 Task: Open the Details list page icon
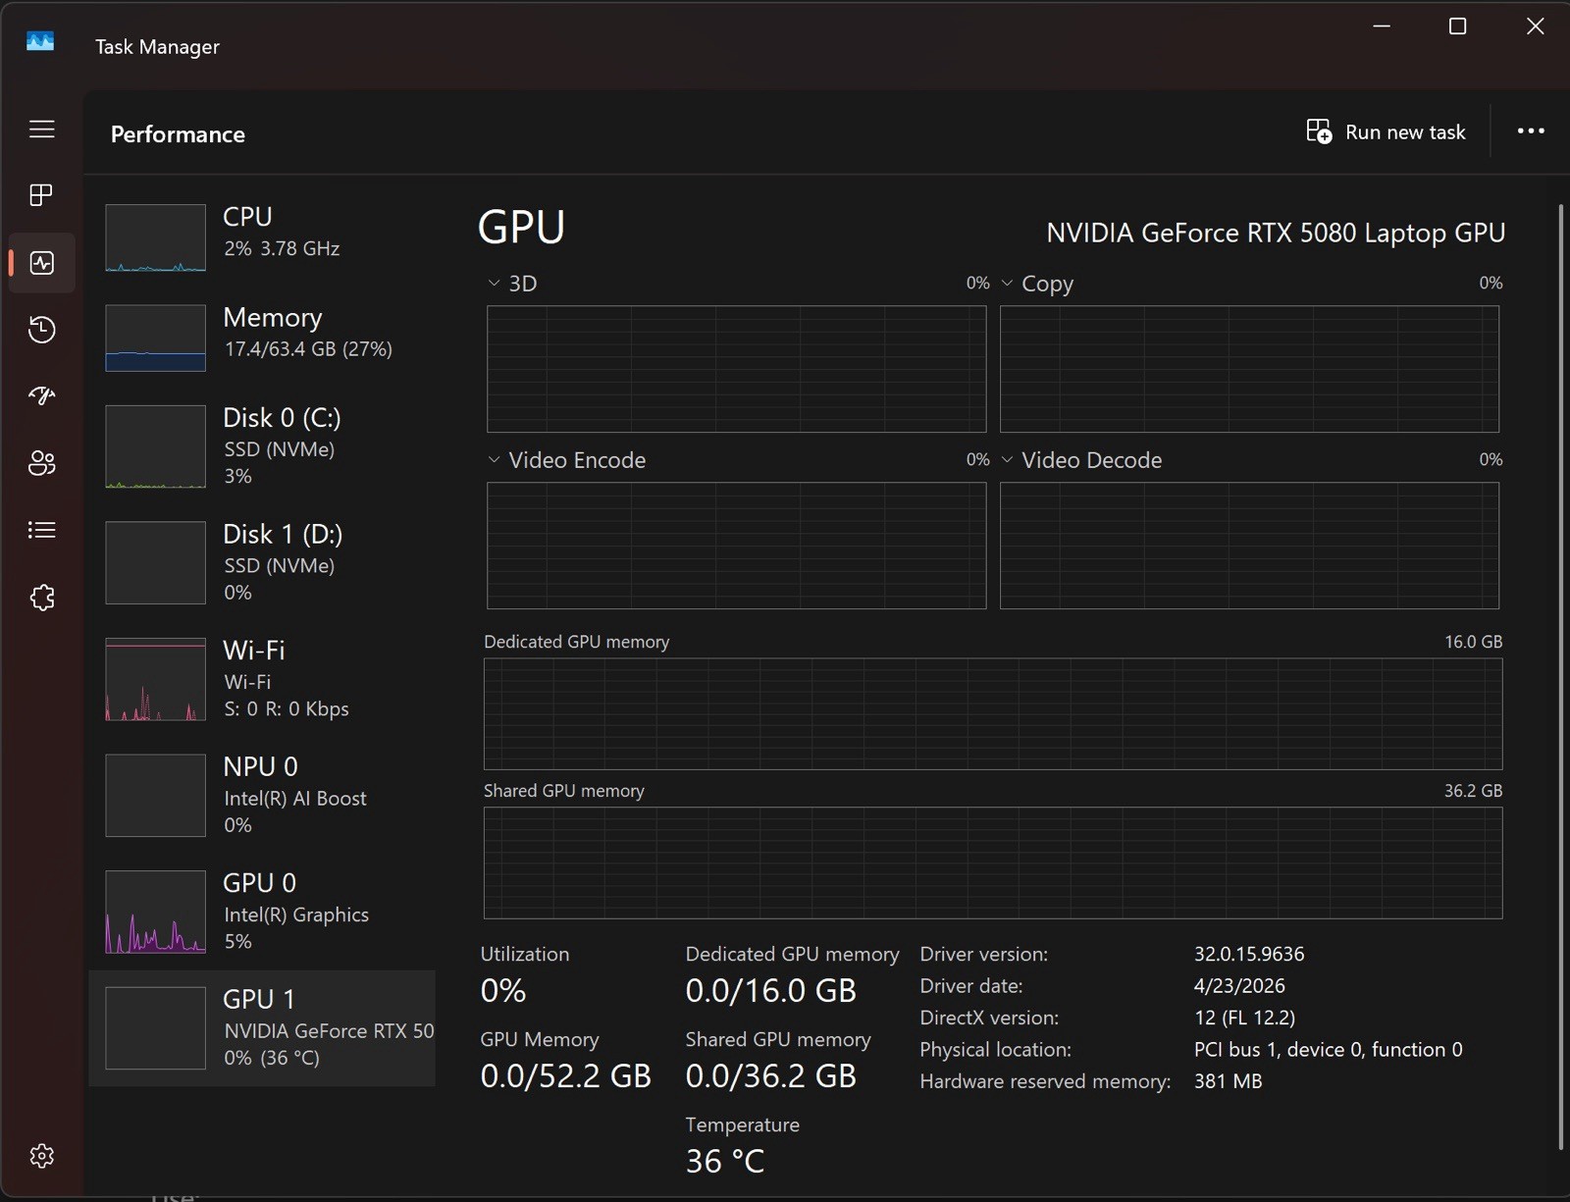click(41, 530)
